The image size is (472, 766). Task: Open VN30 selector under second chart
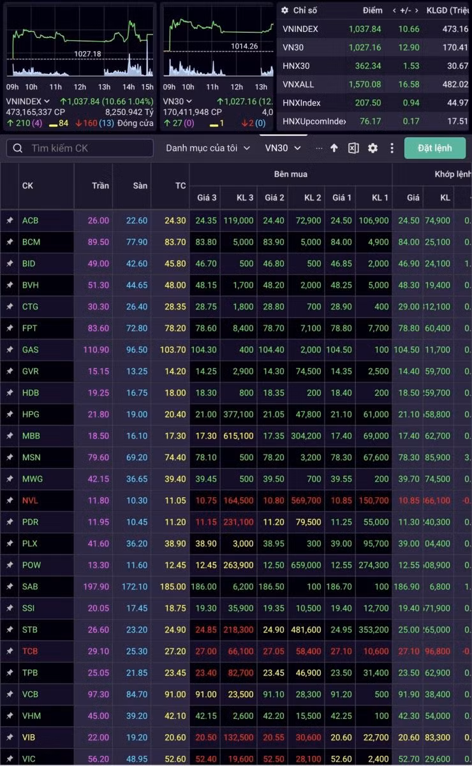(x=178, y=101)
